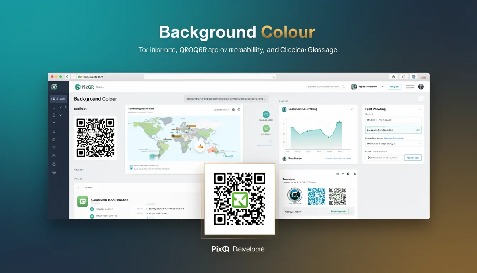The height and width of the screenshot is (273, 477).
Task: Click the large QR code with the green logo
Action: click(x=240, y=199)
